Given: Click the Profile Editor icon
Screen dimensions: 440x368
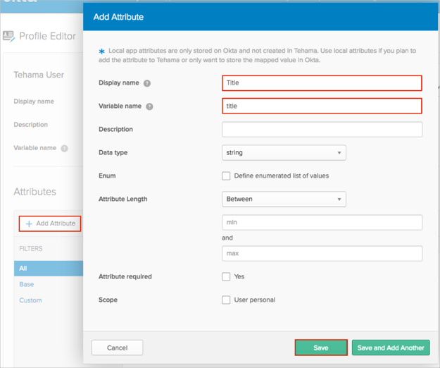Looking at the screenshot, I should coord(8,36).
